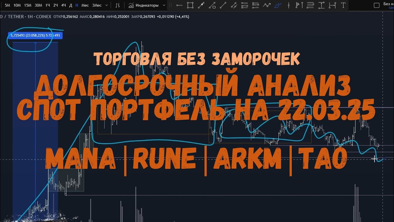Select the trend line tool
The height and width of the screenshot is (222, 394).
click(223, 5)
